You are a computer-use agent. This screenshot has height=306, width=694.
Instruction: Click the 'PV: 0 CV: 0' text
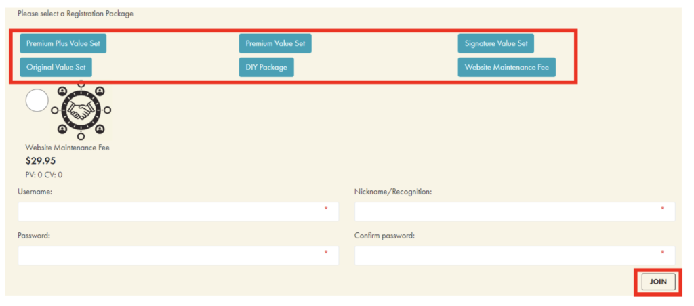pos(44,175)
